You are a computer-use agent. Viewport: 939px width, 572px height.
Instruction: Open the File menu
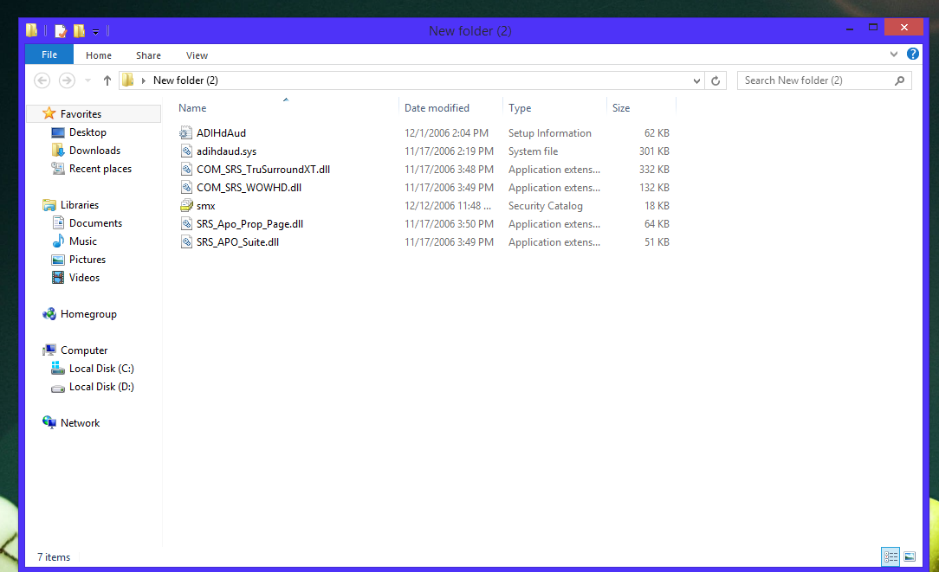tap(49, 55)
